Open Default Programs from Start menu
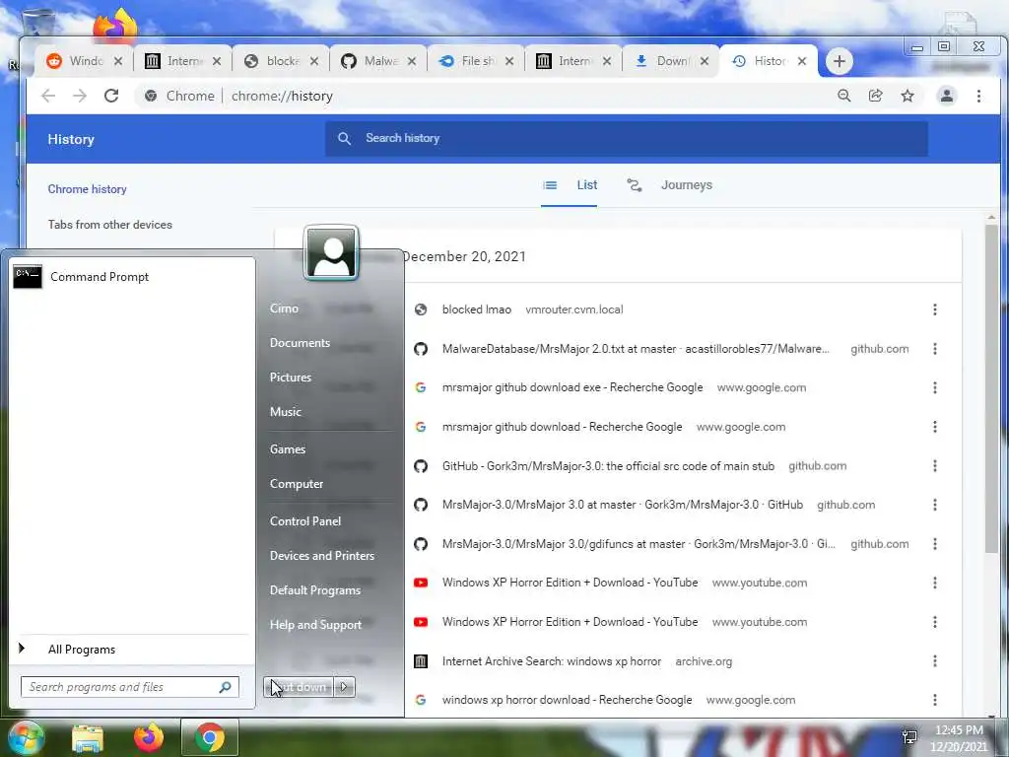The height and width of the screenshot is (757, 1009). click(315, 590)
